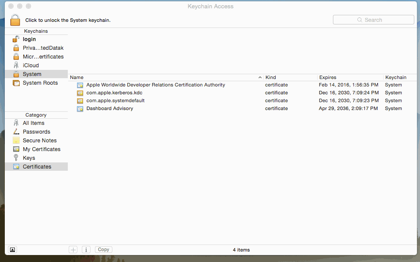Select the login keychain
The width and height of the screenshot is (420, 262).
[29, 39]
